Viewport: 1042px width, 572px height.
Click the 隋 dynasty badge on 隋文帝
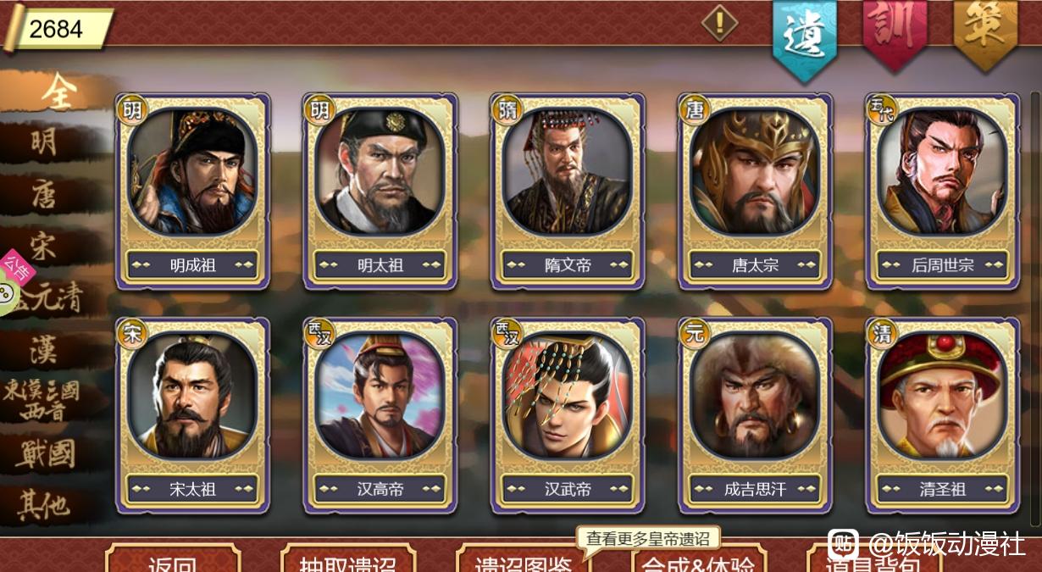507,110
